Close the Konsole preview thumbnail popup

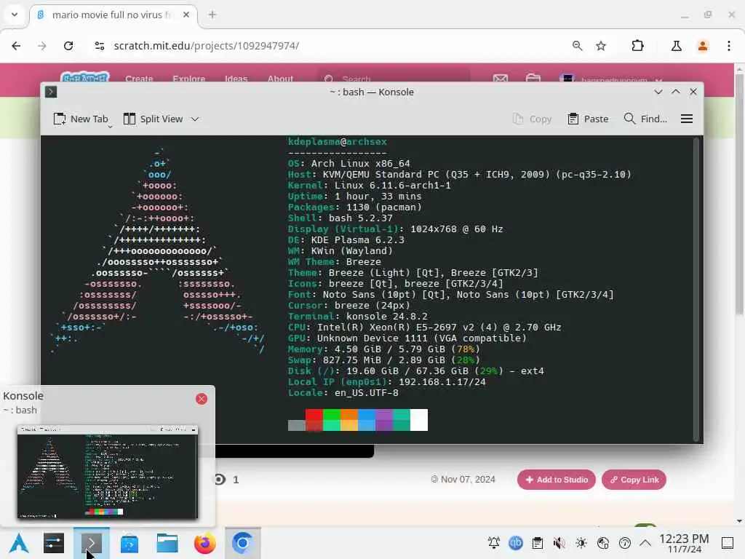[x=202, y=399]
